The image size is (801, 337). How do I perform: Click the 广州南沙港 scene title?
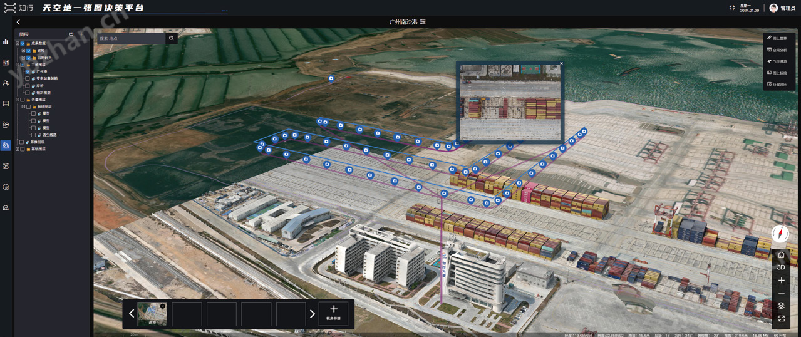[403, 22]
